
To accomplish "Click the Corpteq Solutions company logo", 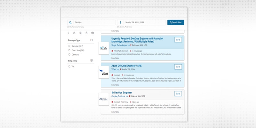I will coord(104,99).
